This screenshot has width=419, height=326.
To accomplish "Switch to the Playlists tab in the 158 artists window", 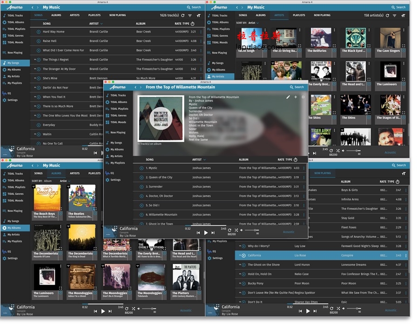I will 299,15.
